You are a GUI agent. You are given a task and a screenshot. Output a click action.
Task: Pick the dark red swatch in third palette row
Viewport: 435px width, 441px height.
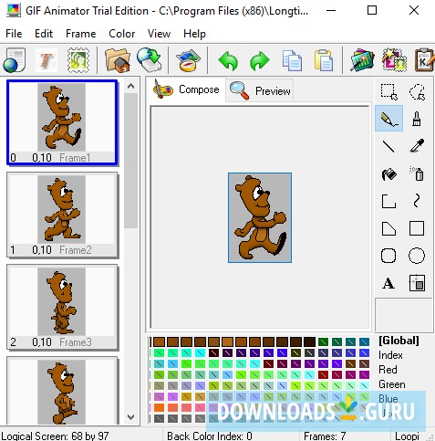[268, 363]
